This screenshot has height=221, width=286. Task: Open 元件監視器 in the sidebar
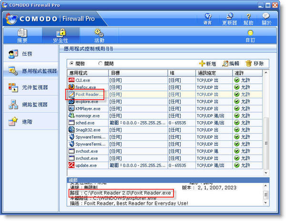31,87
